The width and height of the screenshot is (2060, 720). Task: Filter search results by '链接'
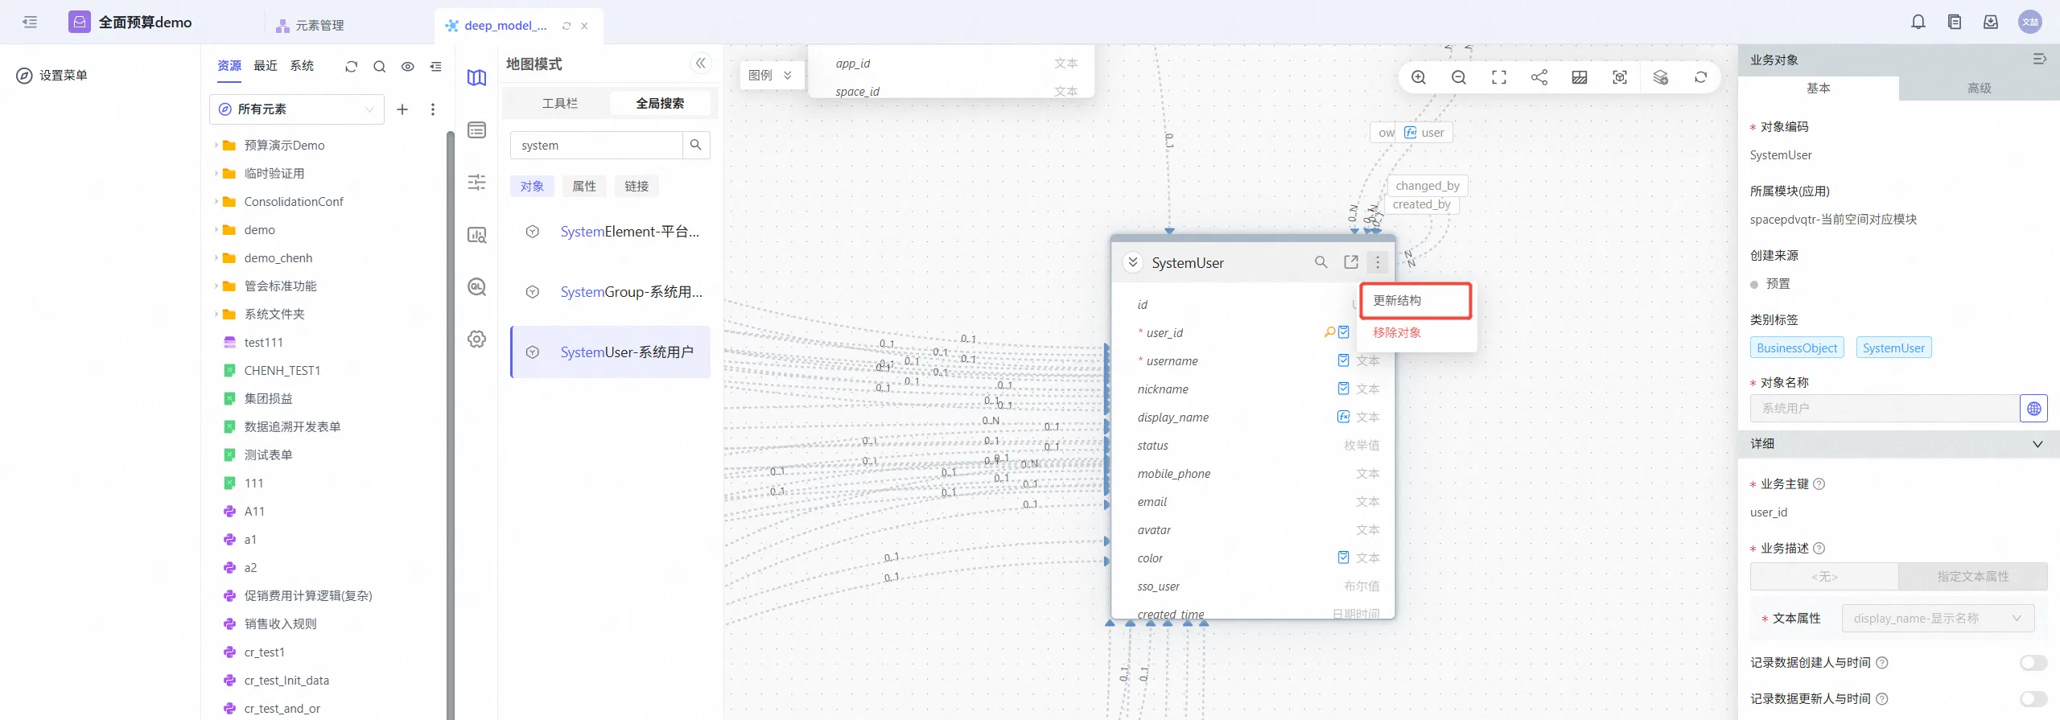click(637, 187)
